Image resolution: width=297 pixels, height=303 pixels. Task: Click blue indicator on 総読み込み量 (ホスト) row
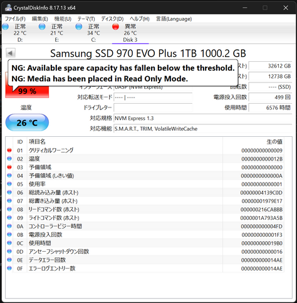9,192
